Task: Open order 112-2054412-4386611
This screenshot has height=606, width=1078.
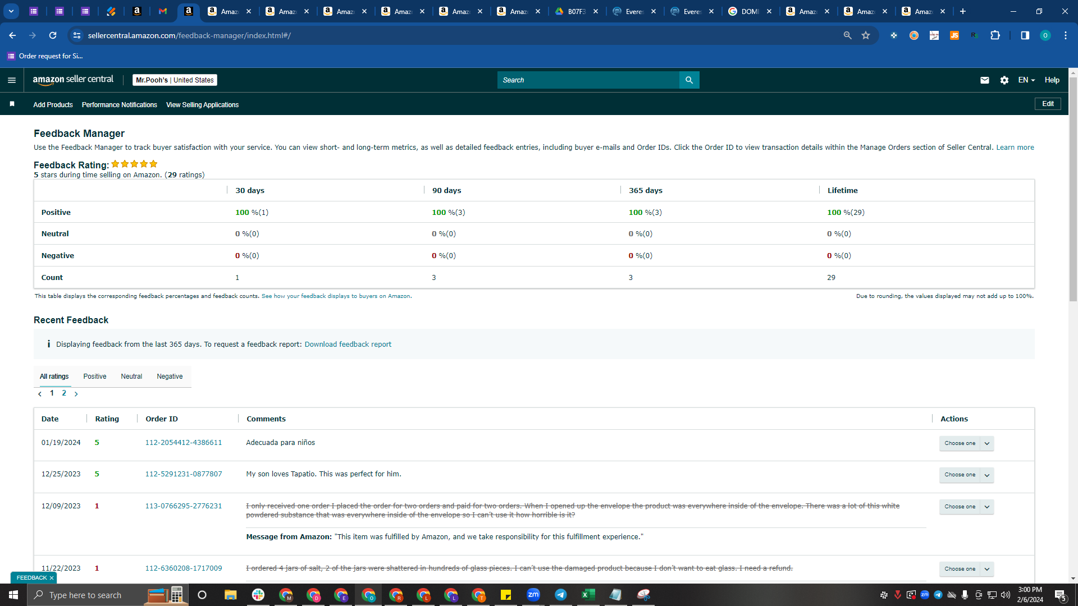Action: point(184,443)
